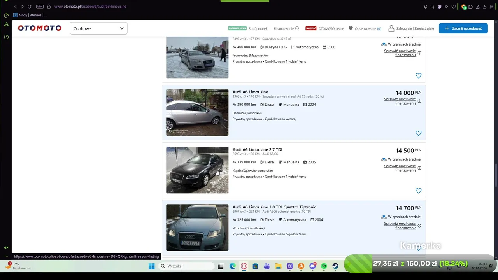Viewport: 498px width, 280px height.
Task: Click the info icon next to Finansowanie
Action: (x=297, y=28)
